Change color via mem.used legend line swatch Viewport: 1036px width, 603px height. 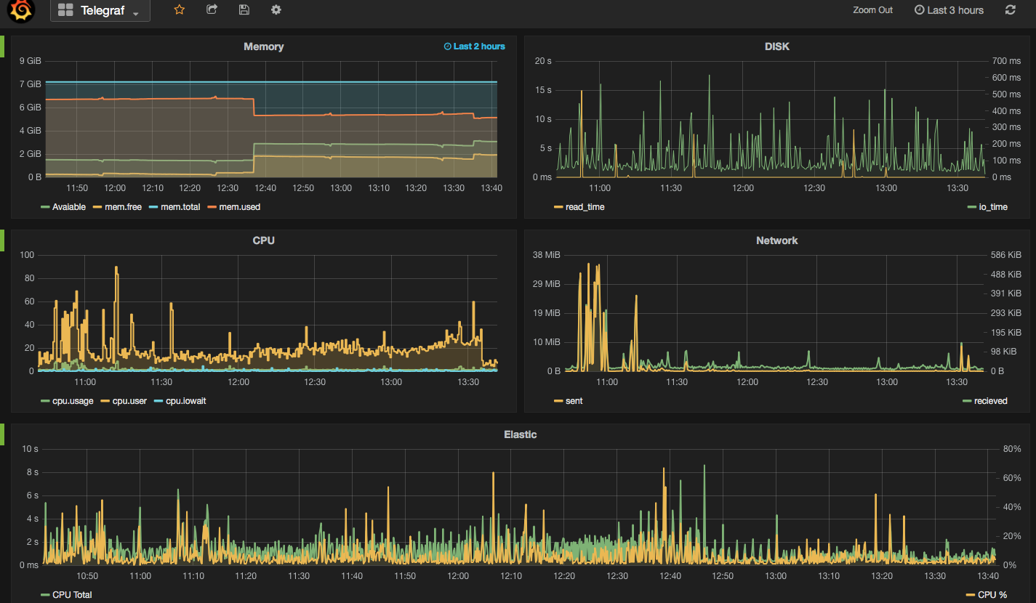click(213, 207)
